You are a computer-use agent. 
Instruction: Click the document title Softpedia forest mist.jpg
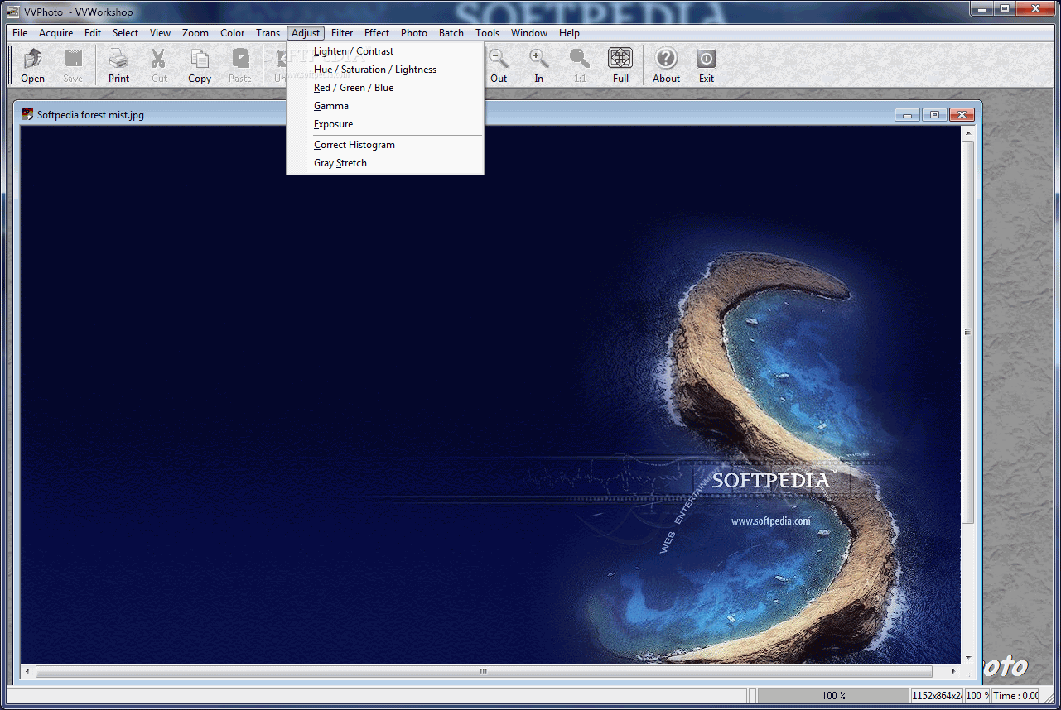[90, 115]
